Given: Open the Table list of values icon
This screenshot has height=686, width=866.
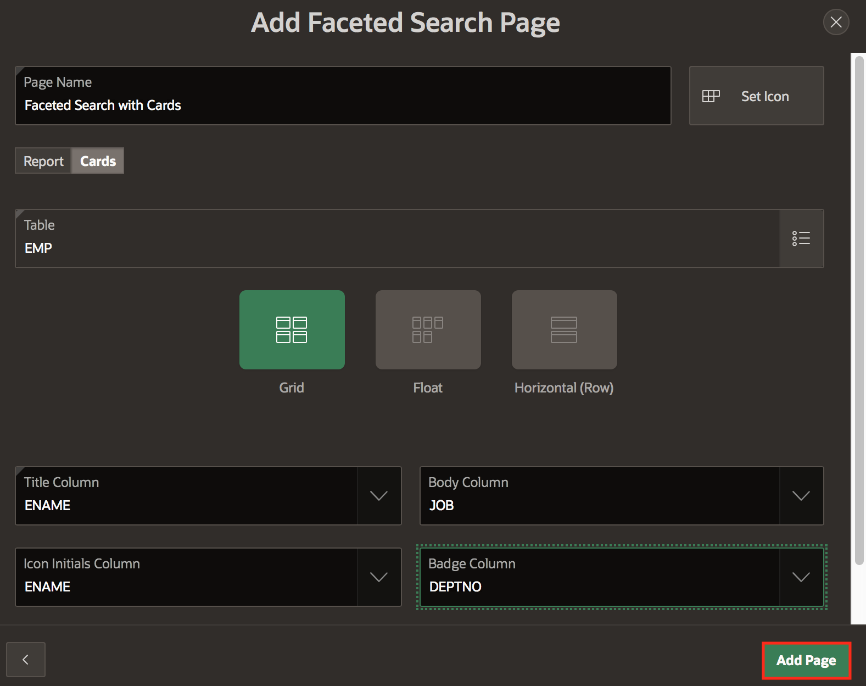Looking at the screenshot, I should pyautogui.click(x=801, y=239).
